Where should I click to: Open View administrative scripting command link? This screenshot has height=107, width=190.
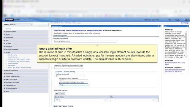click(x=175, y=70)
